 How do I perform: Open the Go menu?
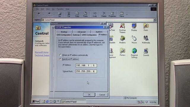click(x=53, y=9)
